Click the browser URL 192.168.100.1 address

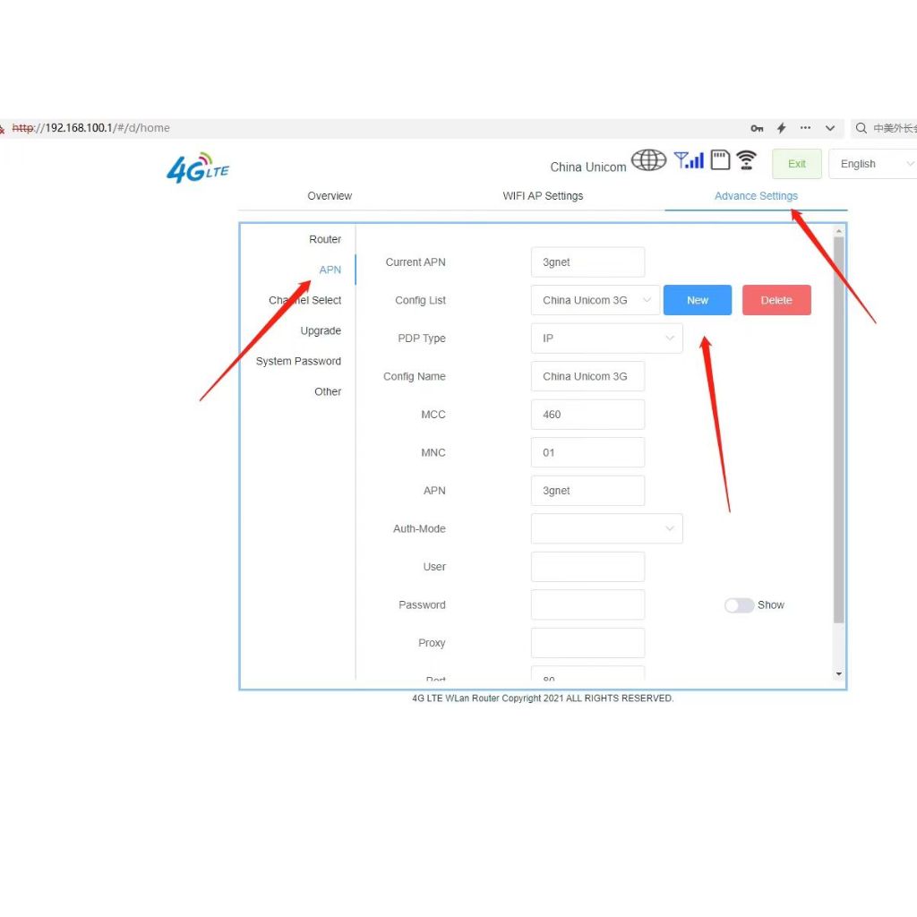pyautogui.click(x=91, y=128)
